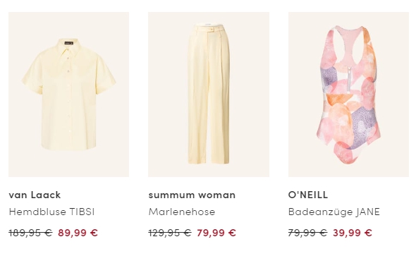The width and height of the screenshot is (416, 268).
Task: Click the sale price 79,99 € for Marlenehose
Action: pyautogui.click(x=216, y=233)
